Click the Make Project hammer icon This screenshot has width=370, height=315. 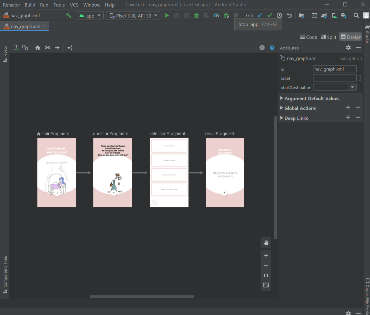69,15
